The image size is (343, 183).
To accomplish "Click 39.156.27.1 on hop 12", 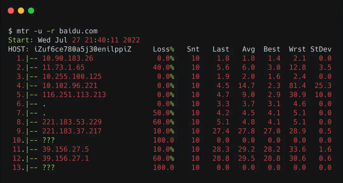I will pos(65,158).
